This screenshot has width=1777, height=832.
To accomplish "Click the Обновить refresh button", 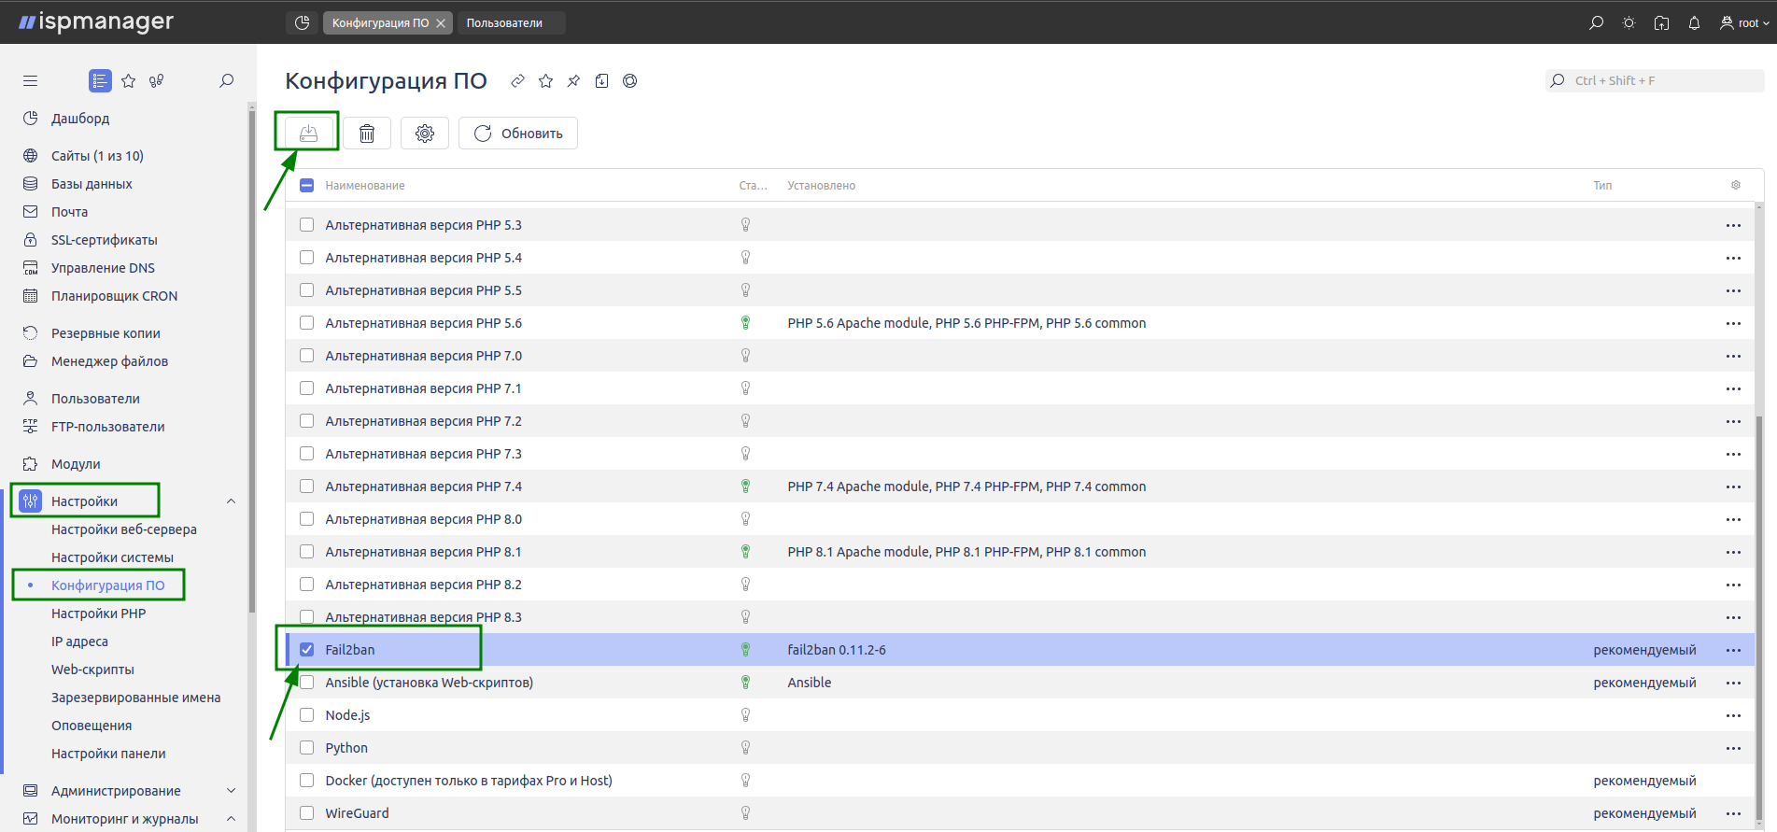I will coord(518,134).
